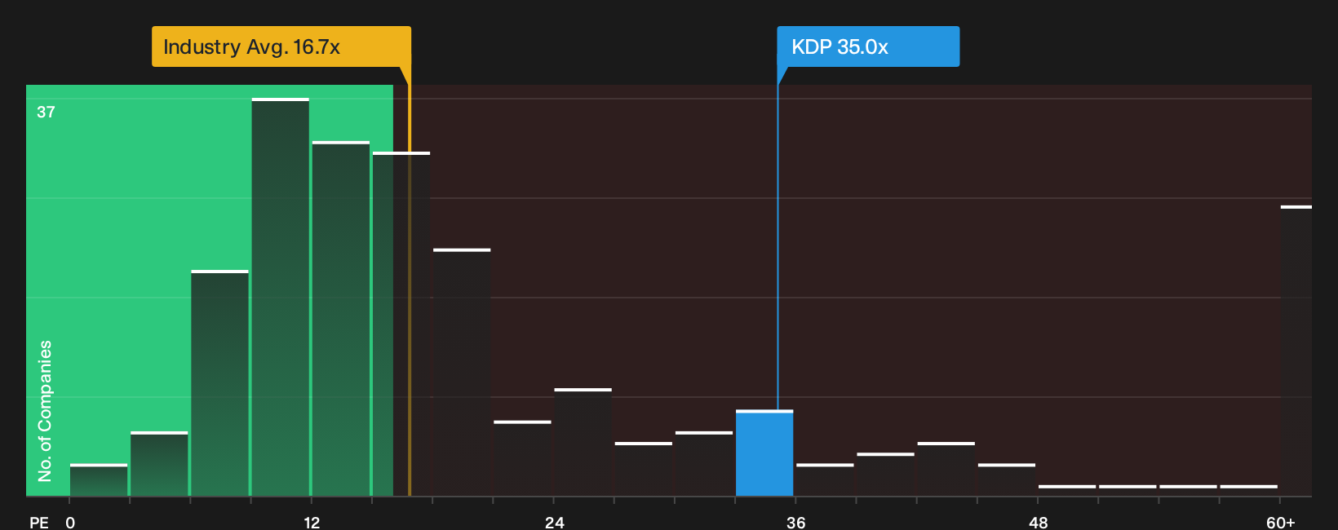Click the first bar at PE 0

tap(99, 480)
